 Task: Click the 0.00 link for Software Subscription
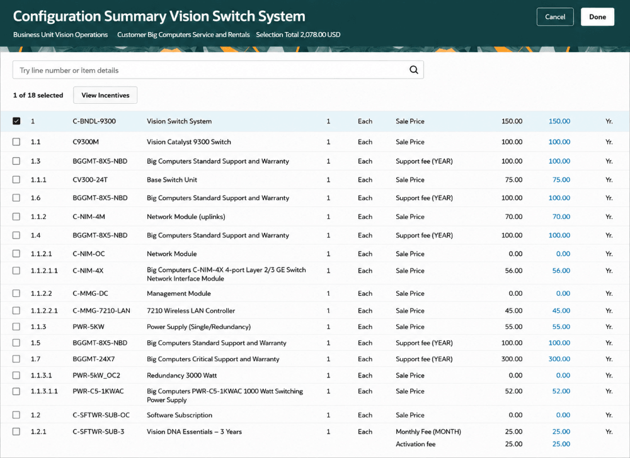(563, 415)
